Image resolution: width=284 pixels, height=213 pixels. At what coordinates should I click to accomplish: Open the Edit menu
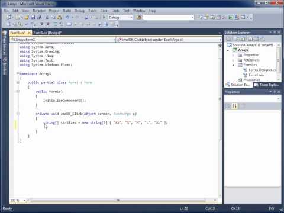coord(15,11)
